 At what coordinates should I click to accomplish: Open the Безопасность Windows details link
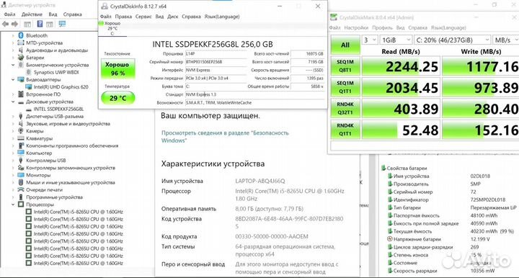(225, 137)
